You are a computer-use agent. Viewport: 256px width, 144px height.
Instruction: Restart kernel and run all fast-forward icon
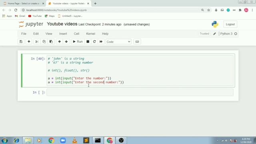tap(101, 42)
